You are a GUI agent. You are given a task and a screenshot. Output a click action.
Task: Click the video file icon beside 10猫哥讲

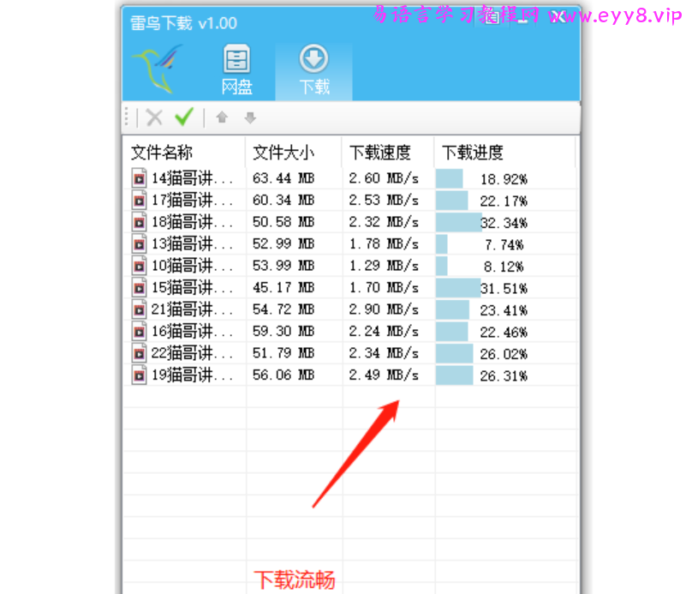click(139, 266)
